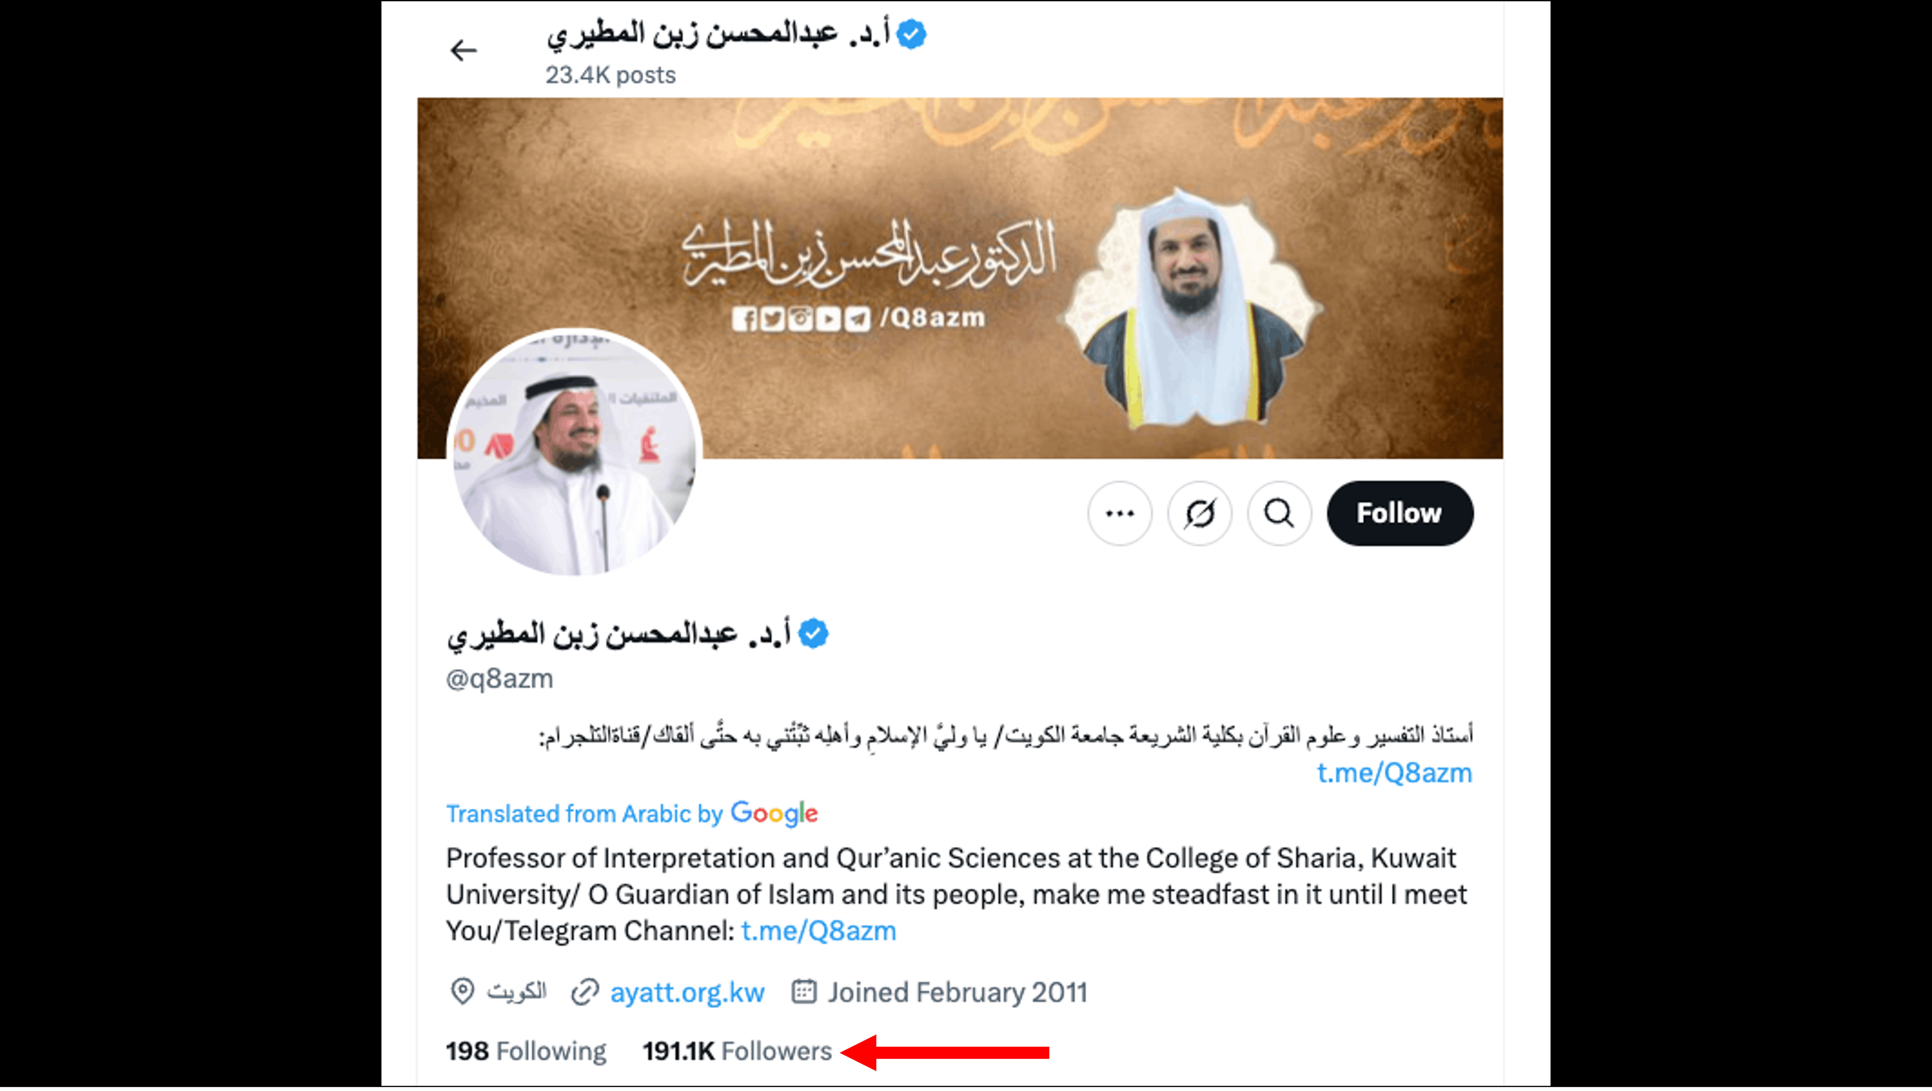The image size is (1932, 1091).
Task: Click Translated from Arabic by Google
Action: (x=631, y=813)
